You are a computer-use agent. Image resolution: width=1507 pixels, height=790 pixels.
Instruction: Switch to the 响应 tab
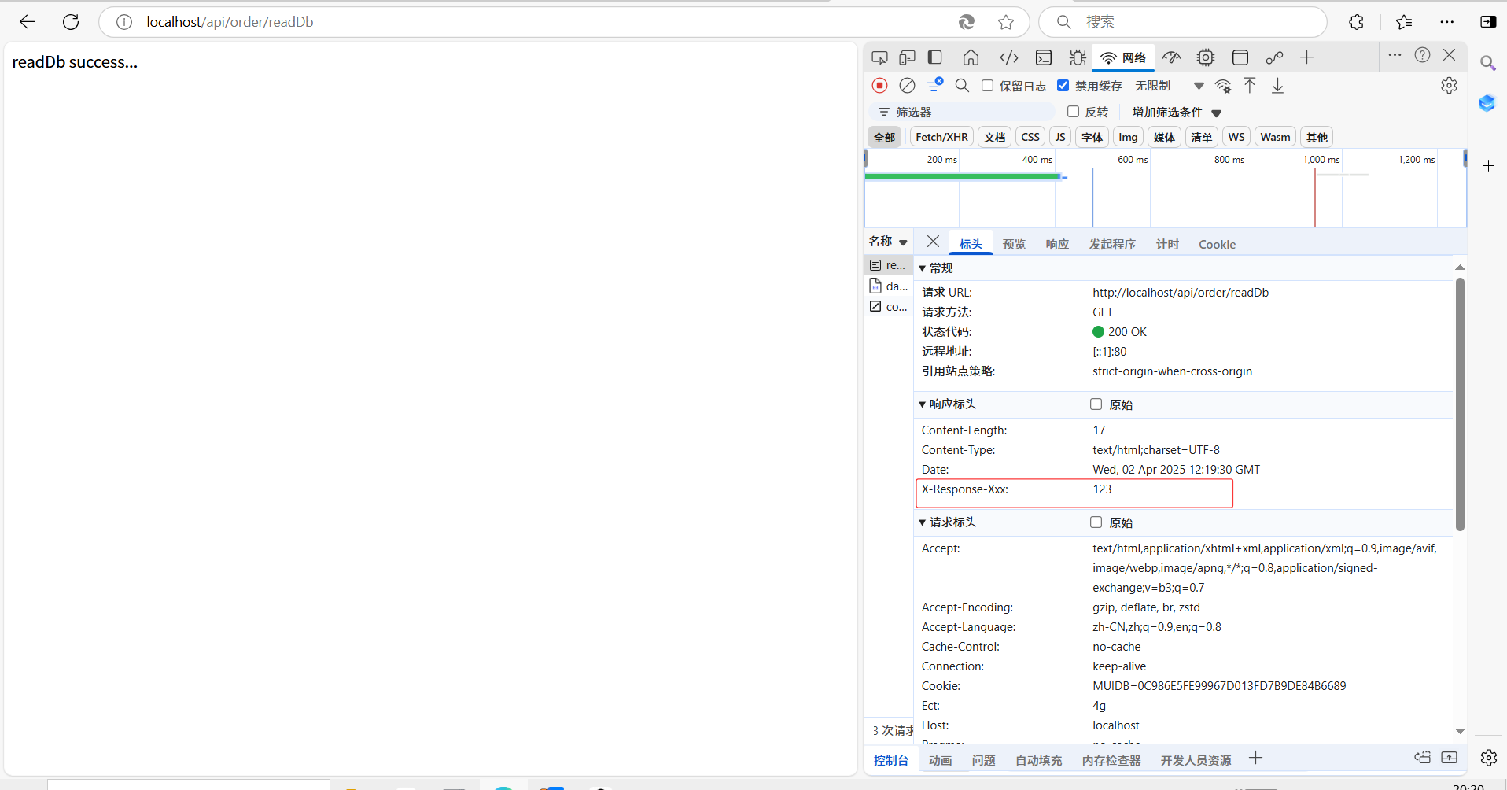(x=1057, y=245)
